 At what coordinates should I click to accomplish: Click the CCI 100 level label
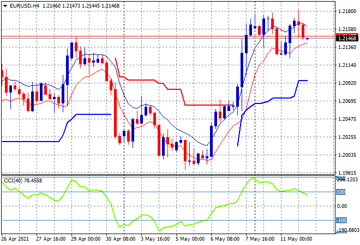pos(340,192)
